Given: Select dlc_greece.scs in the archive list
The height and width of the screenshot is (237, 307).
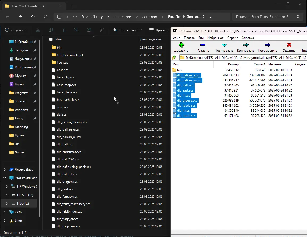Looking at the screenshot, I should click(x=187, y=101).
